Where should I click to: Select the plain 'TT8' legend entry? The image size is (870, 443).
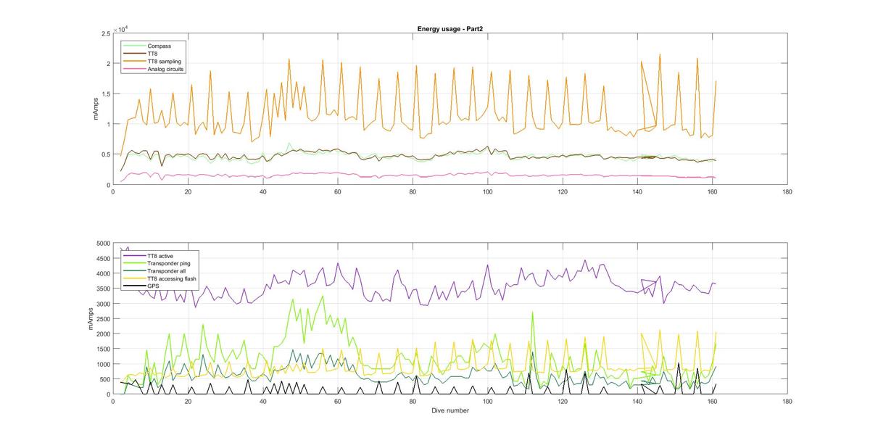[x=153, y=54]
